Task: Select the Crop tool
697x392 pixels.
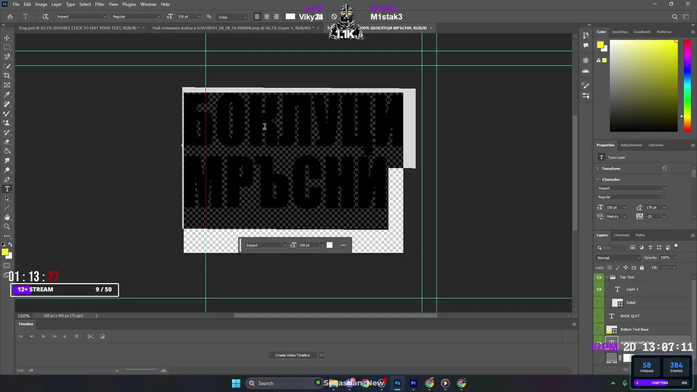Action: (7, 76)
